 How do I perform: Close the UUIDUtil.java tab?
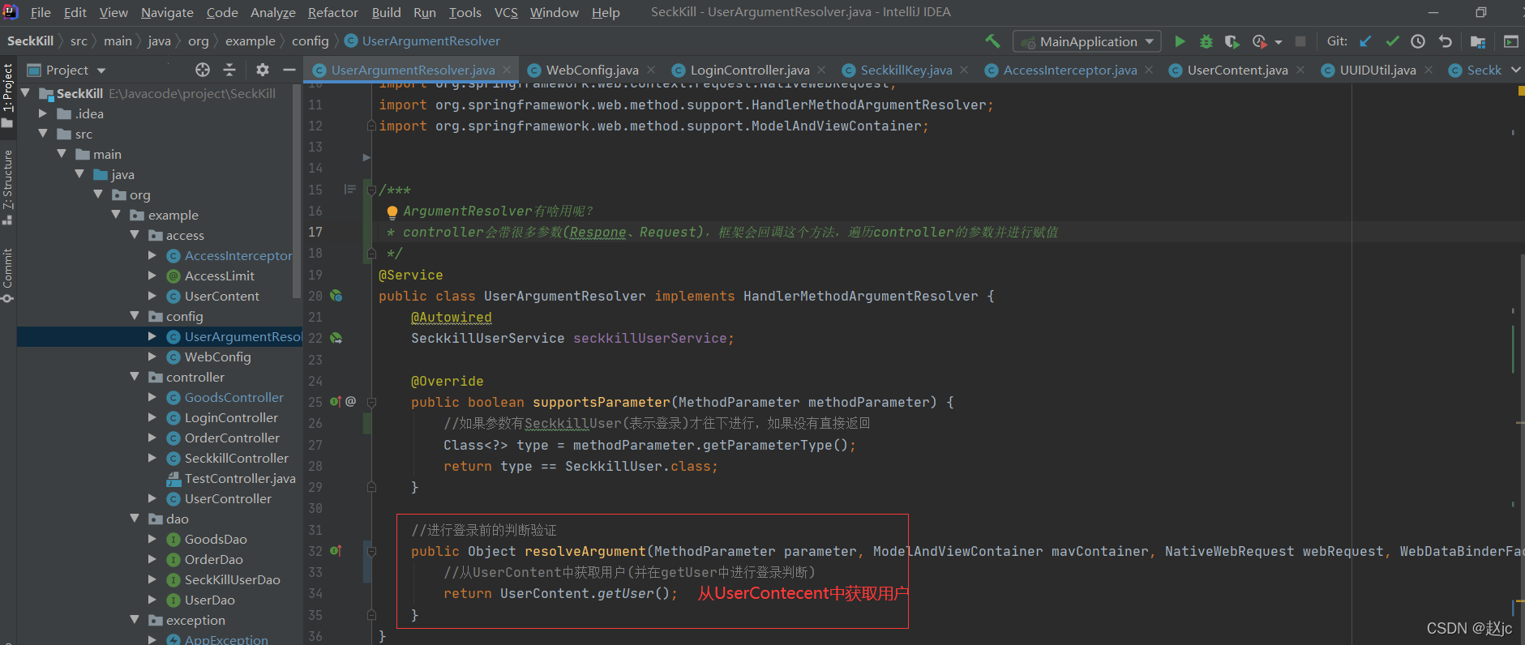(x=1429, y=70)
